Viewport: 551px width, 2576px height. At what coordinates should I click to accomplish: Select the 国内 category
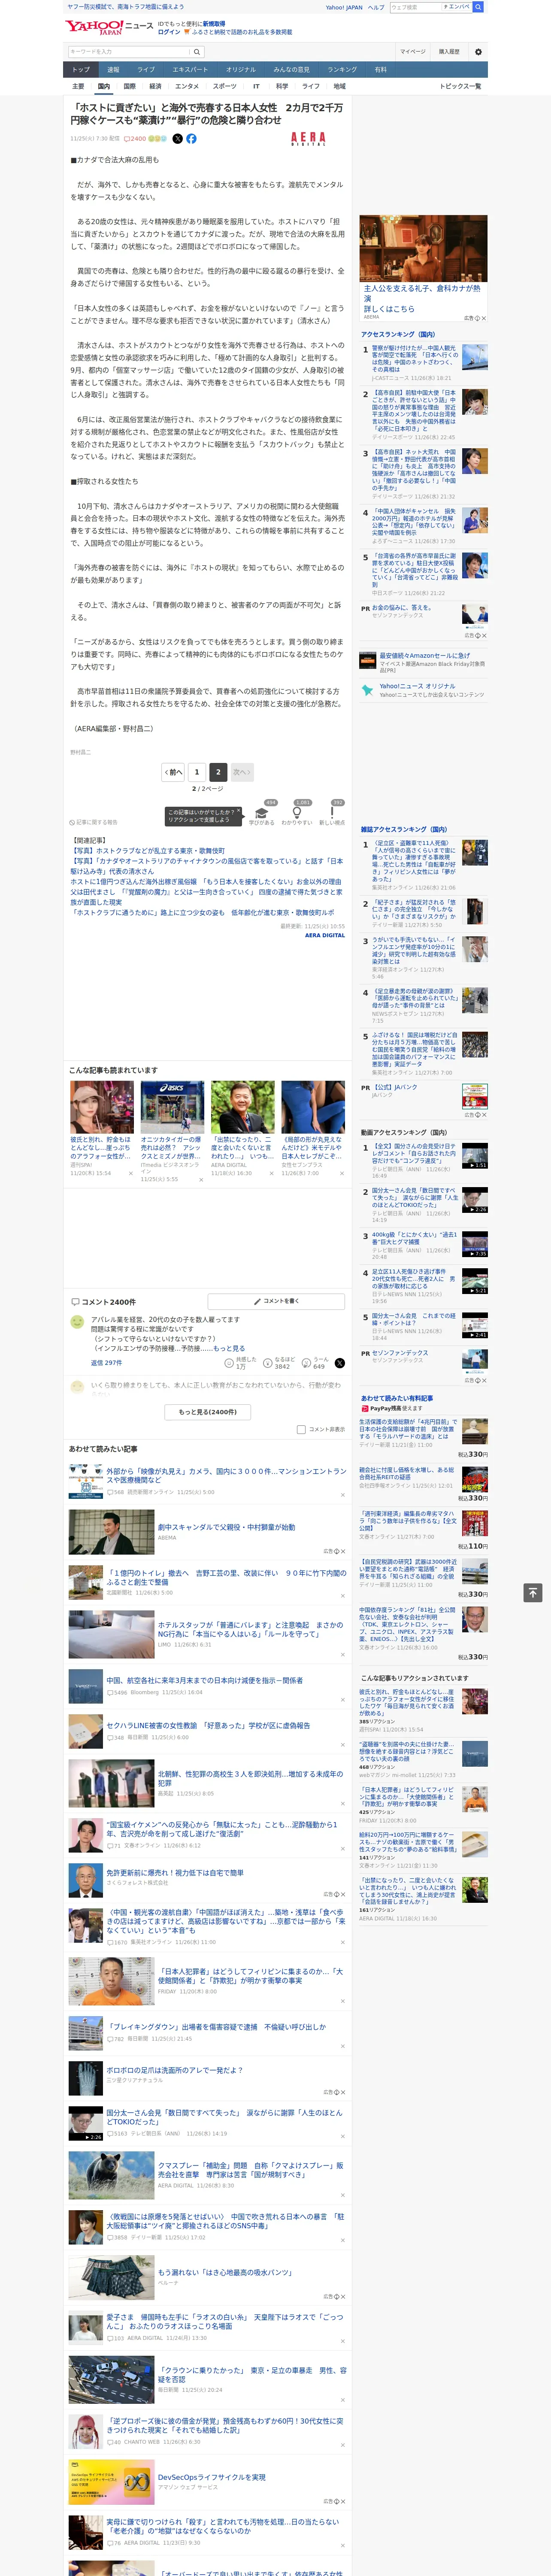pos(103,86)
